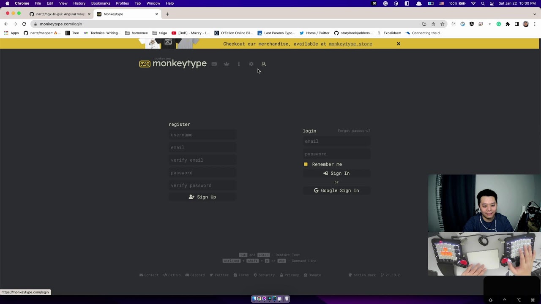Open the Tree bookmark
This screenshot has height=304, width=541.
(x=72, y=33)
